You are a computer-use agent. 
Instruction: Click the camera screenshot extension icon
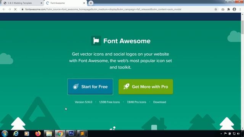(223, 9)
